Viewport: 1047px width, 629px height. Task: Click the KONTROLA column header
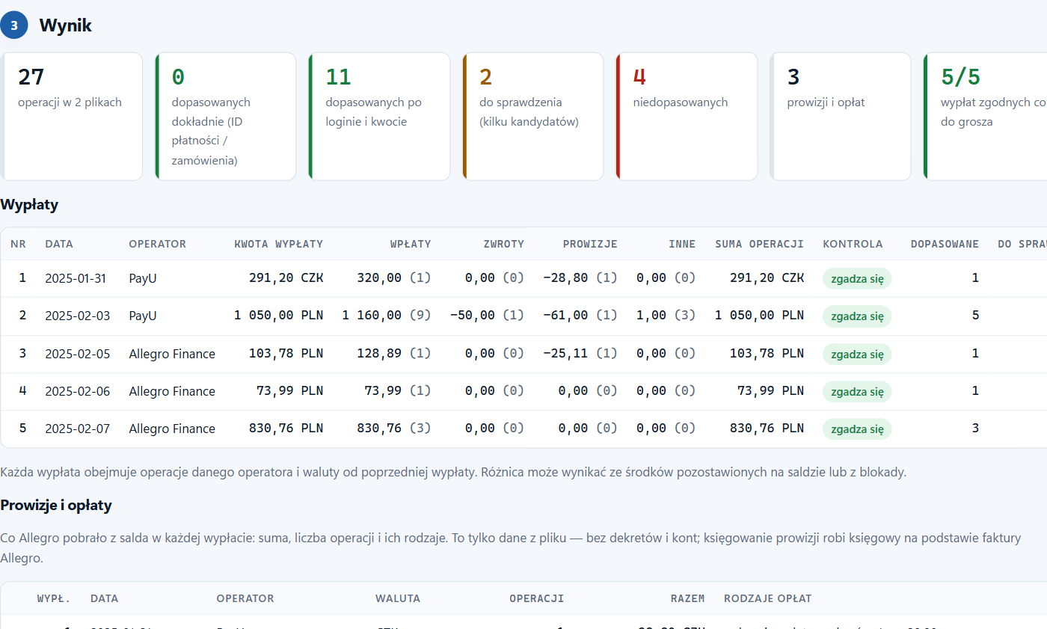point(853,244)
